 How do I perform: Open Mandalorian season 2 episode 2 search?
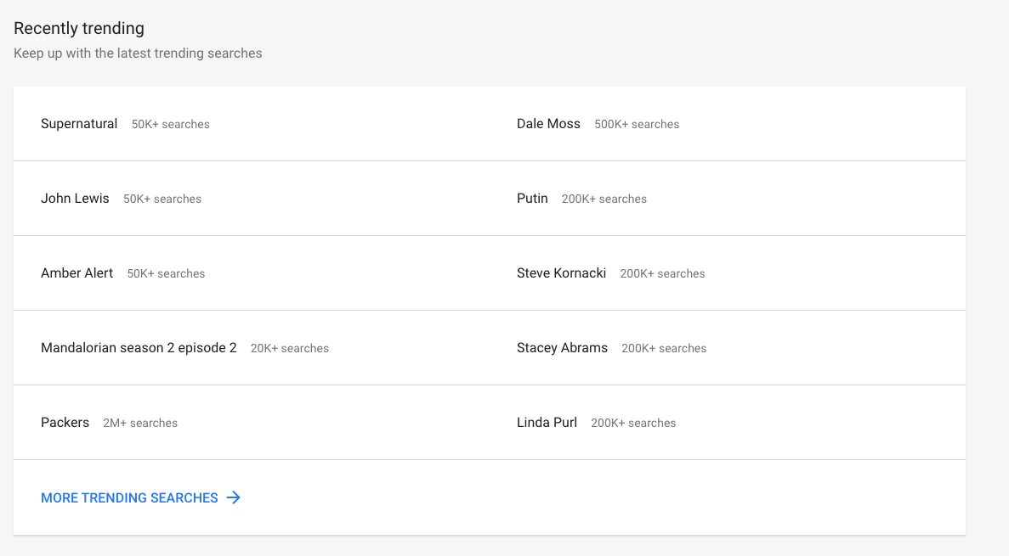139,348
